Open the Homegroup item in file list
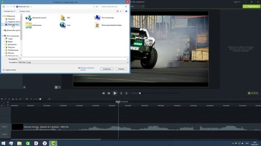Screen dimensions: 261x146 tap(36, 18)
